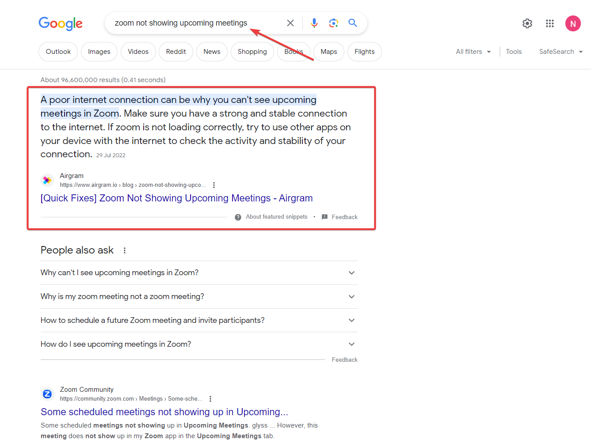The height and width of the screenshot is (447, 591).
Task: Switch to Maps results
Action: tap(329, 52)
